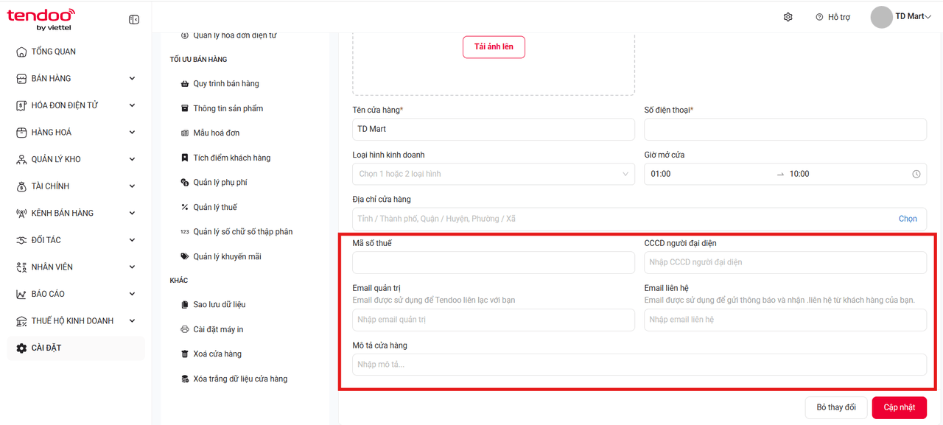Click the HÓA ĐƠN ĐIỆN TỬ invoice icon
Viewport: 943px width, 425px height.
pos(21,105)
